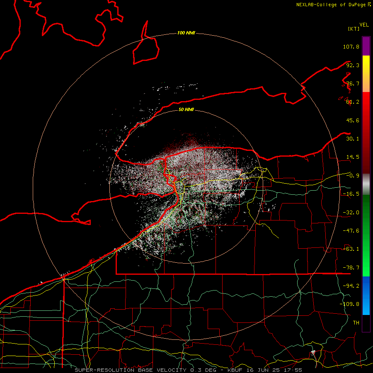The height and width of the screenshot is (373, 373).
Task: Click the -47.6 scale value
Action: click(351, 231)
